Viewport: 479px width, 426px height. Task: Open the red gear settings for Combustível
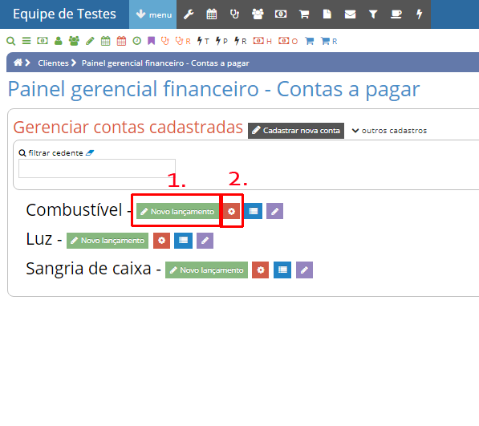(x=231, y=211)
